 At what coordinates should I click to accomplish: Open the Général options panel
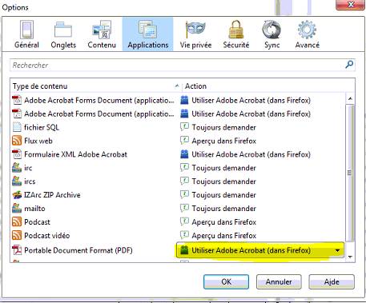[x=26, y=34]
